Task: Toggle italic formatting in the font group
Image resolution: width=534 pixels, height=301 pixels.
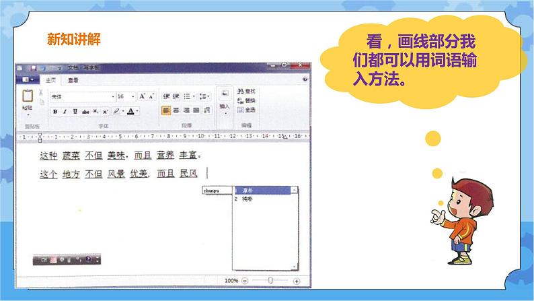Action: pos(65,111)
